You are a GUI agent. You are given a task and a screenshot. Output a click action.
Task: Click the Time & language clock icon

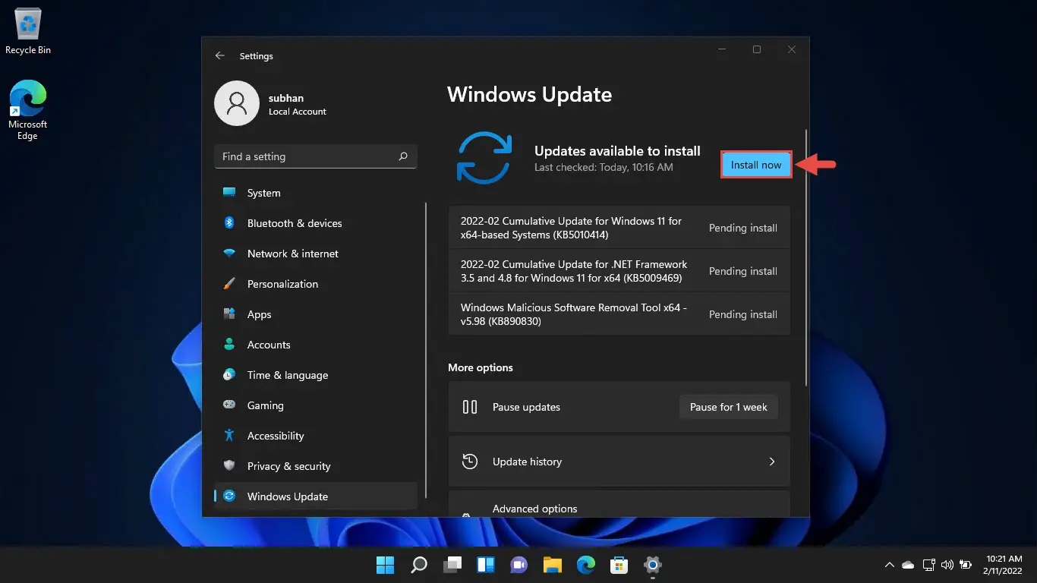[x=229, y=375]
